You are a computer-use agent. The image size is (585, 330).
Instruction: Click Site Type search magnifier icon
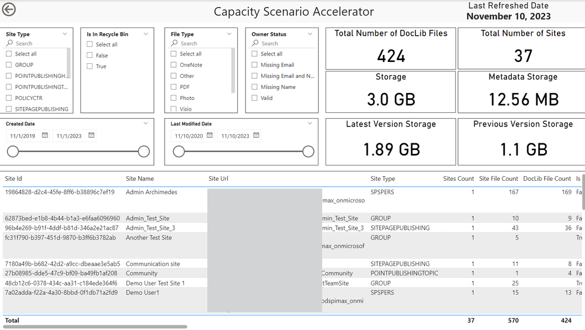(x=10, y=43)
